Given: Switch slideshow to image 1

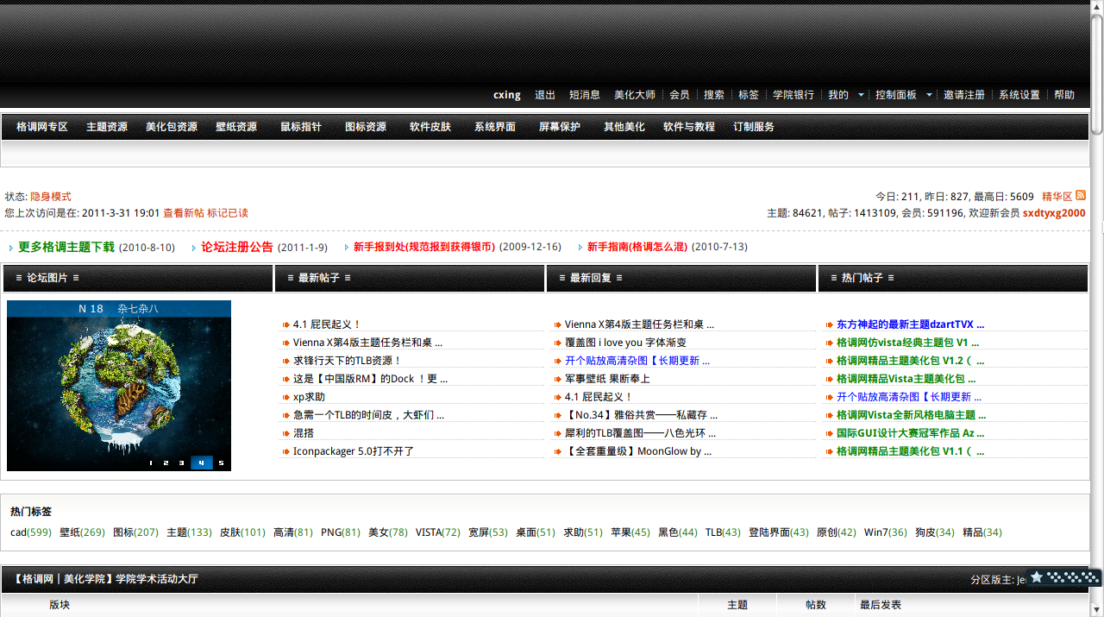Looking at the screenshot, I should [151, 463].
